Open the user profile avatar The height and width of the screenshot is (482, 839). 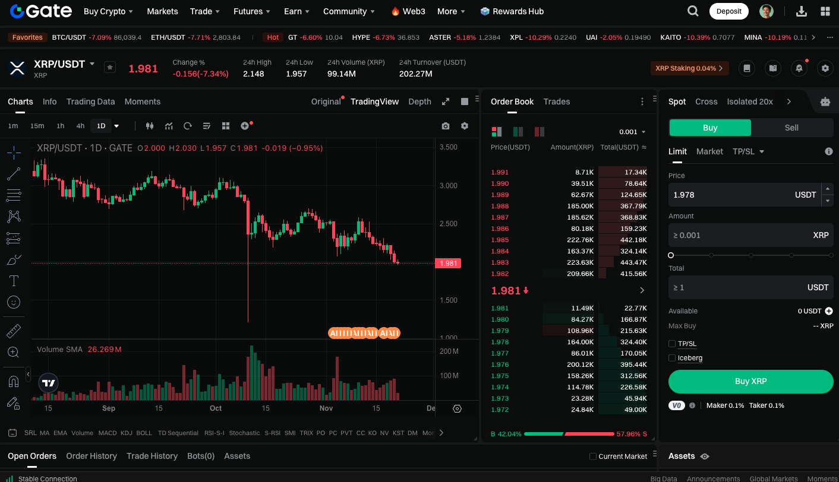pyautogui.click(x=767, y=11)
